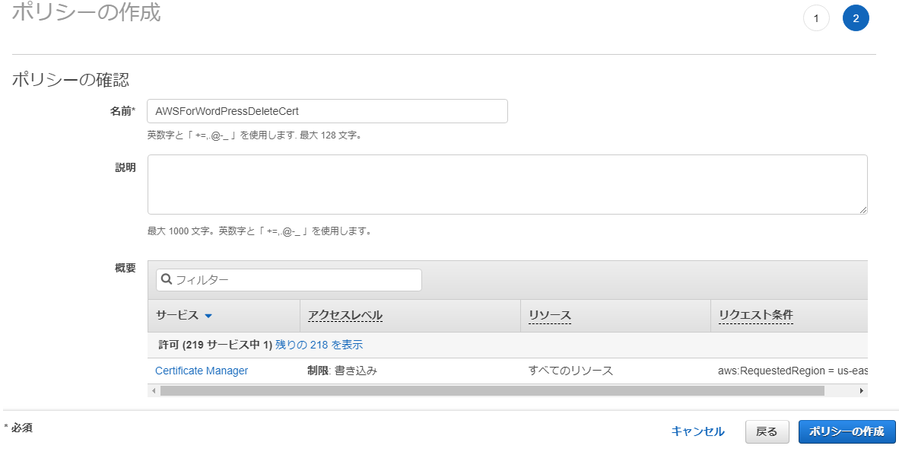Click the scrollbar's left arrow
This screenshot has width=899, height=452.
[154, 390]
